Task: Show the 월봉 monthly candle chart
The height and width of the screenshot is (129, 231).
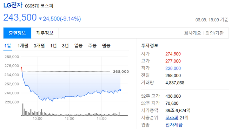Action: tap(106, 46)
